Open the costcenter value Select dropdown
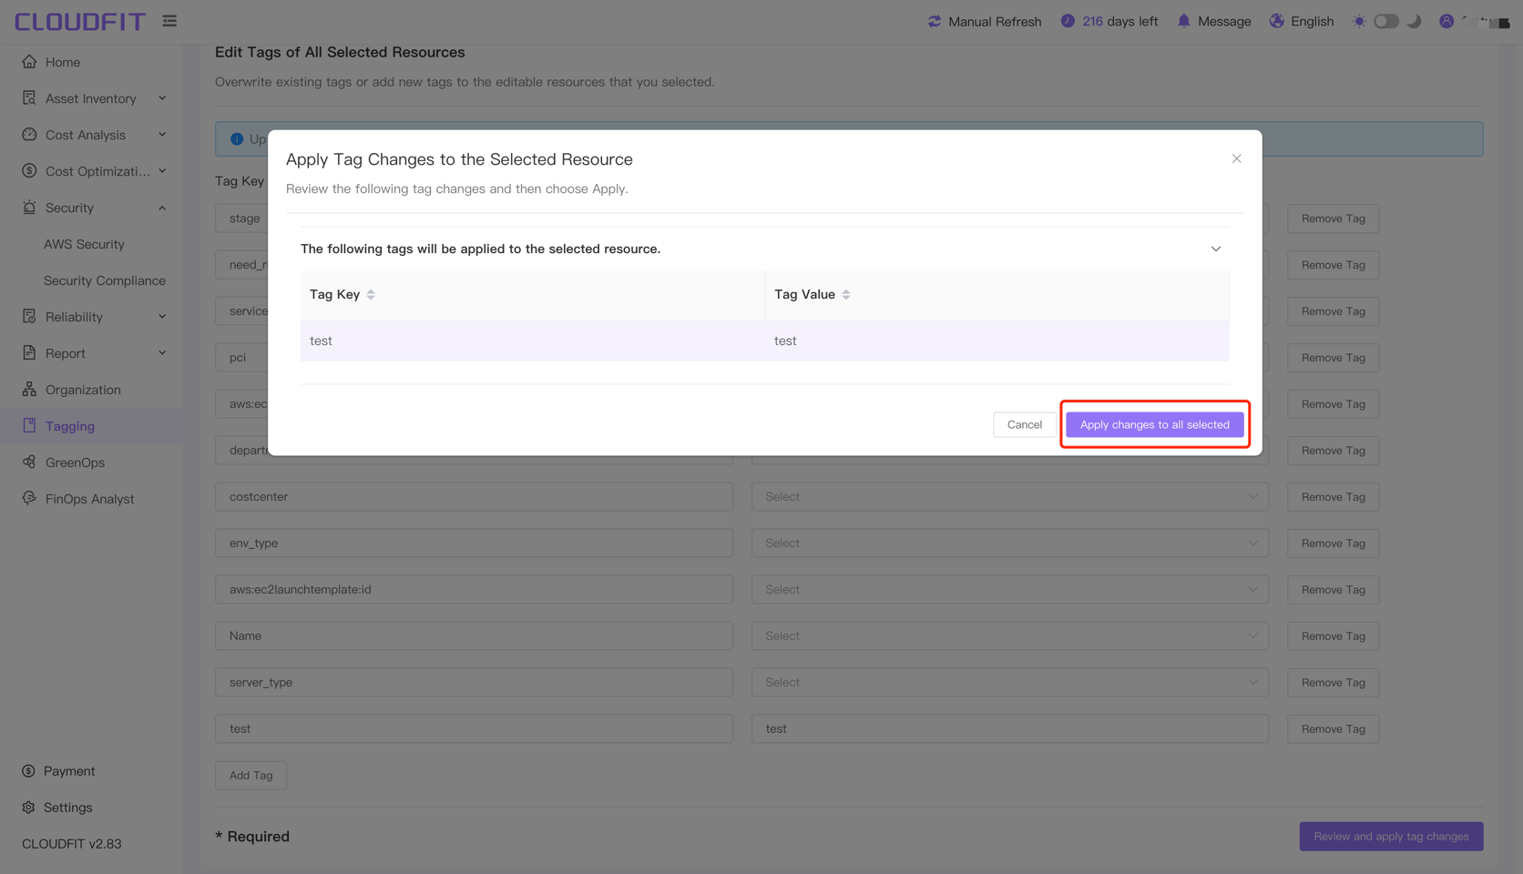1523x874 pixels. (1010, 497)
